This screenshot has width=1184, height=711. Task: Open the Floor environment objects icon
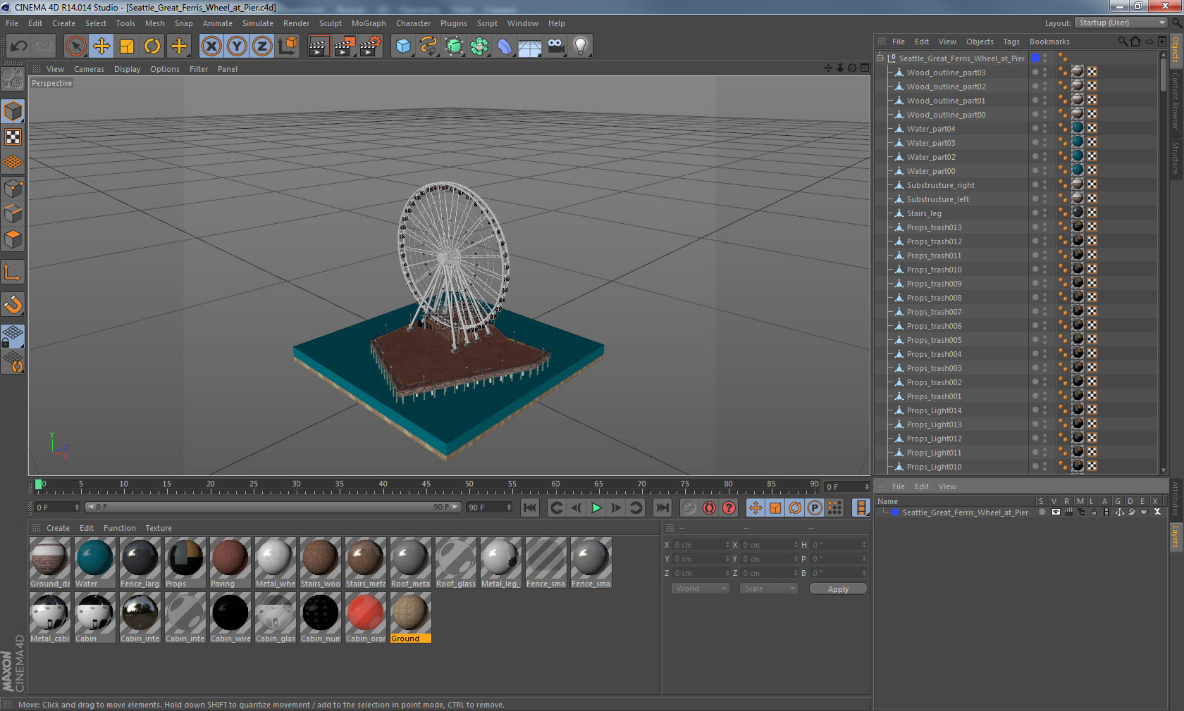coord(530,46)
